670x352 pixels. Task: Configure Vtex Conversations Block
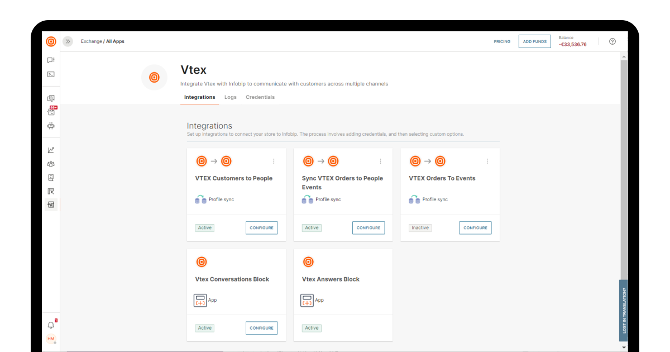coord(261,328)
